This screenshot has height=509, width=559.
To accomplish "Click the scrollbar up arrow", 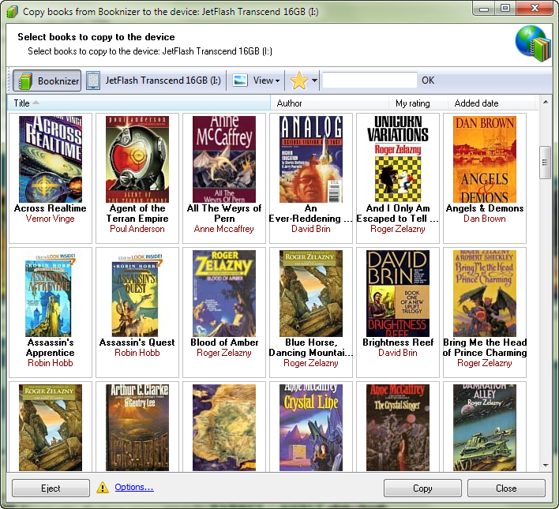I will [546, 103].
